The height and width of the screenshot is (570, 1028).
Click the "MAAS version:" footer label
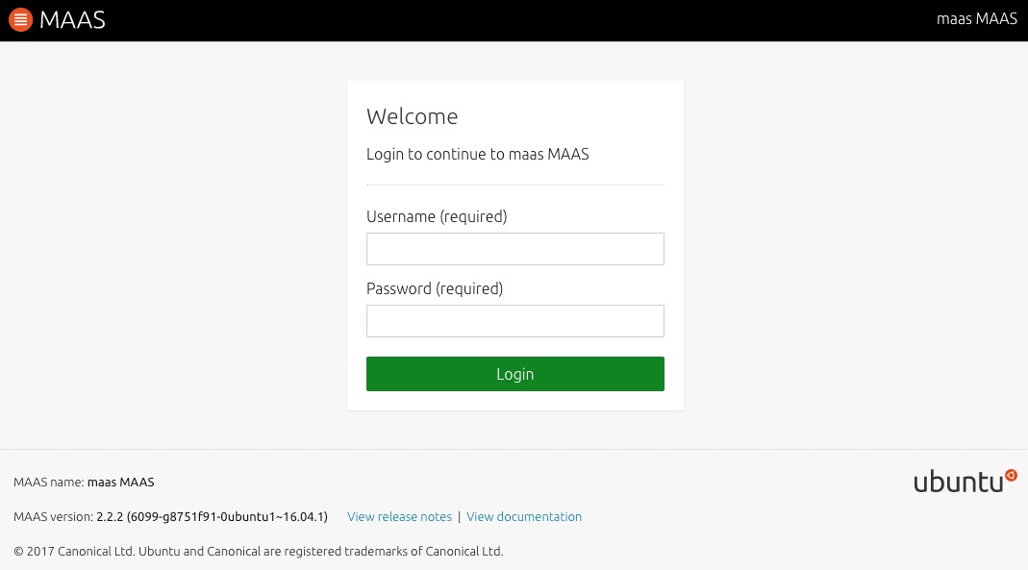54,517
